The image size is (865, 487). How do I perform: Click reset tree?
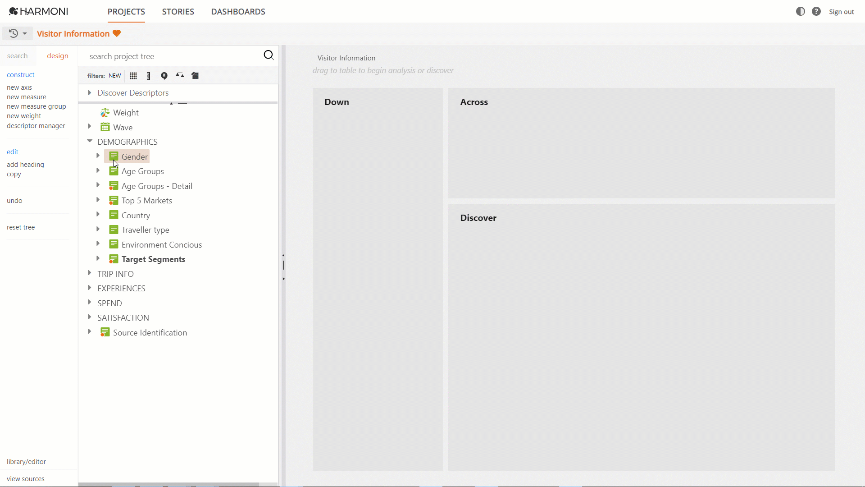pyautogui.click(x=21, y=227)
